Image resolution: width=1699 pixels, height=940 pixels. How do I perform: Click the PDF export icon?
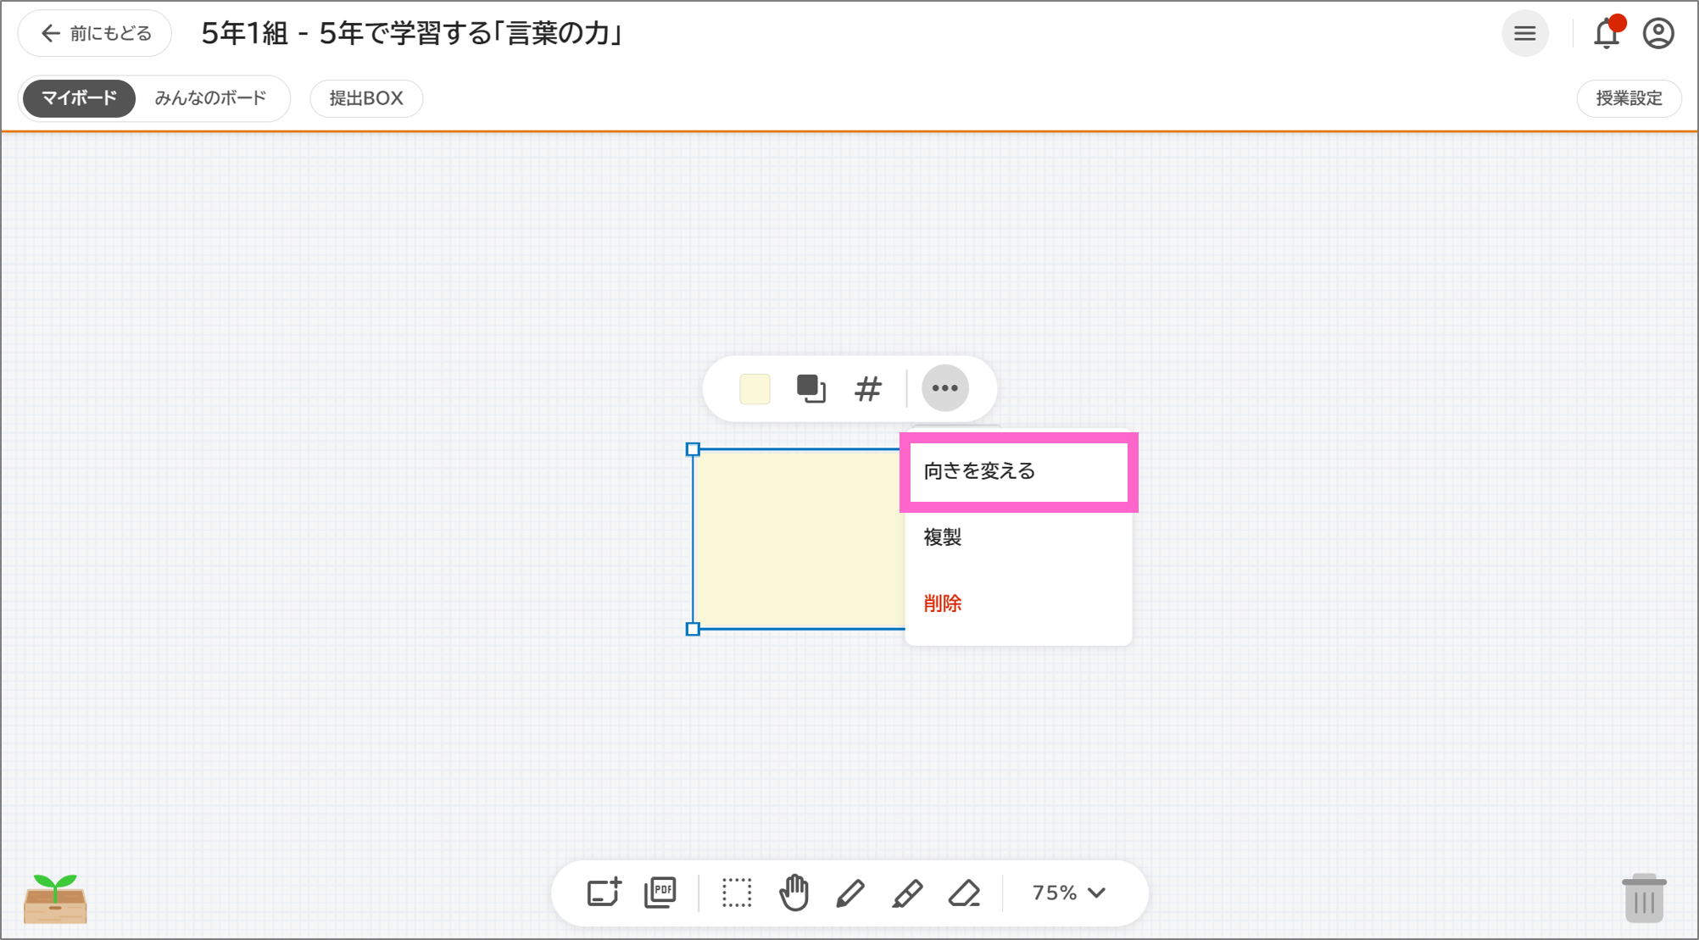tap(661, 892)
